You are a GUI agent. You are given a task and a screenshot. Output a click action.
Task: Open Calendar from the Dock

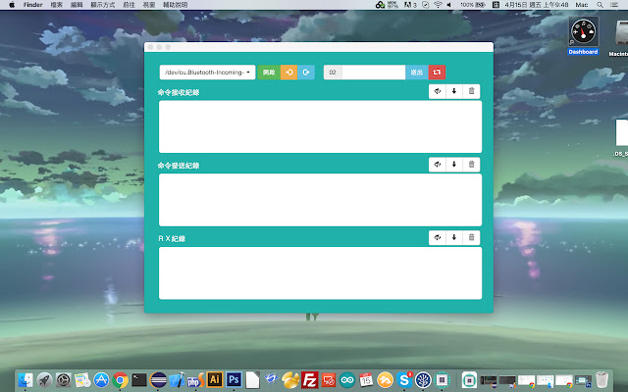pyautogui.click(x=366, y=379)
